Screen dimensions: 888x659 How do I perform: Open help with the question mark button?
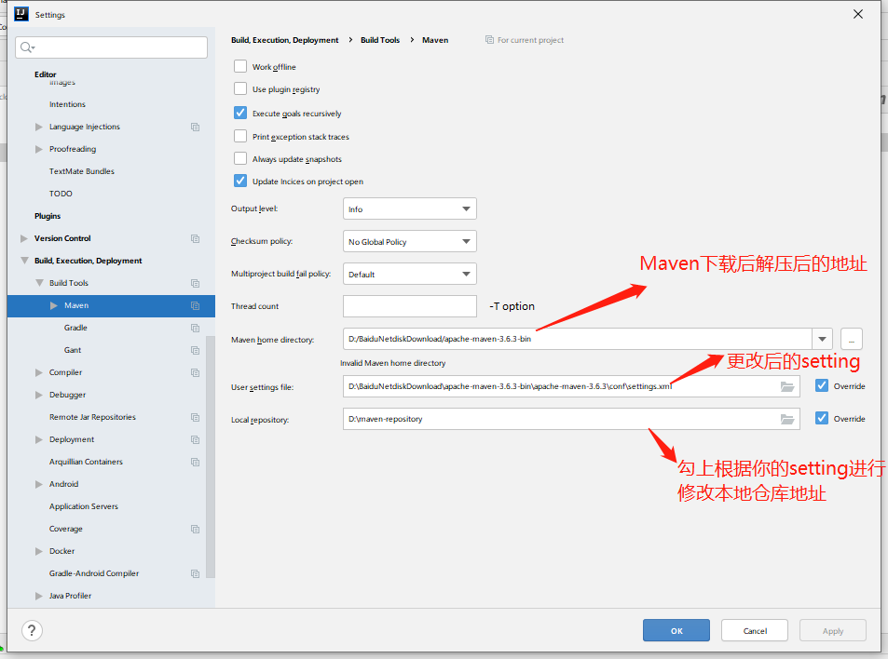coord(32,630)
